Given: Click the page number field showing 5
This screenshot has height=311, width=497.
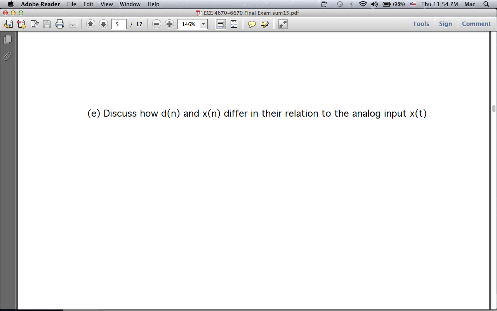Looking at the screenshot, I should pyautogui.click(x=119, y=24).
